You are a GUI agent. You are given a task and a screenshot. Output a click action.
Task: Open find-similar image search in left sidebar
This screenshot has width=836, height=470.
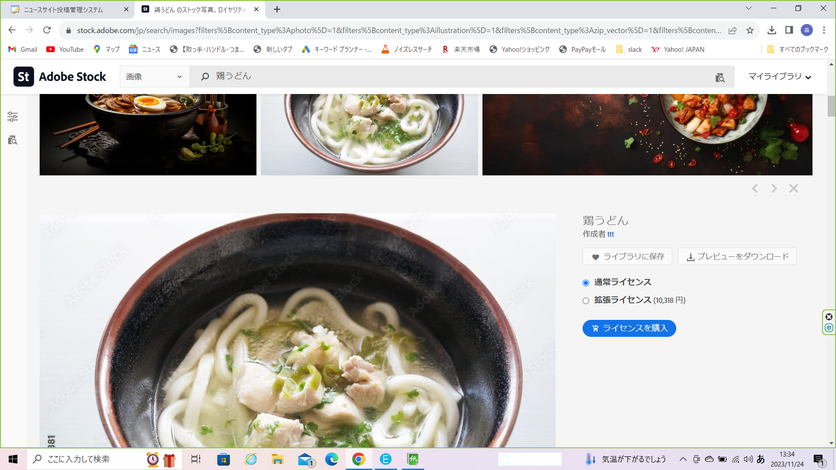(x=13, y=140)
